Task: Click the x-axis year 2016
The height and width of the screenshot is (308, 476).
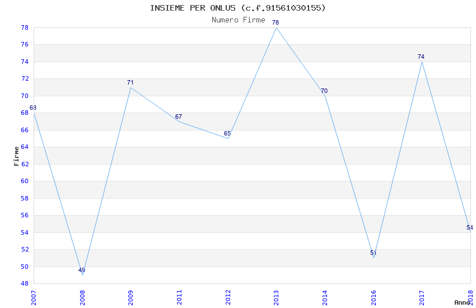Action: tap(374, 298)
